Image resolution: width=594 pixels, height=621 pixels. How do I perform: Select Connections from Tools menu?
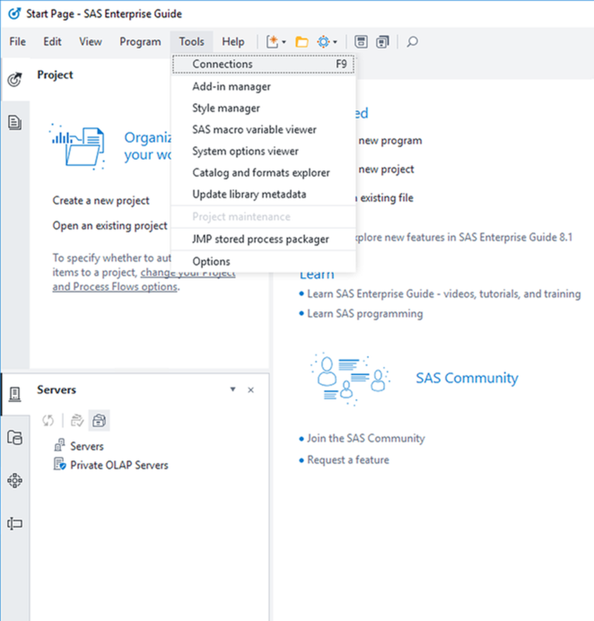tap(263, 64)
